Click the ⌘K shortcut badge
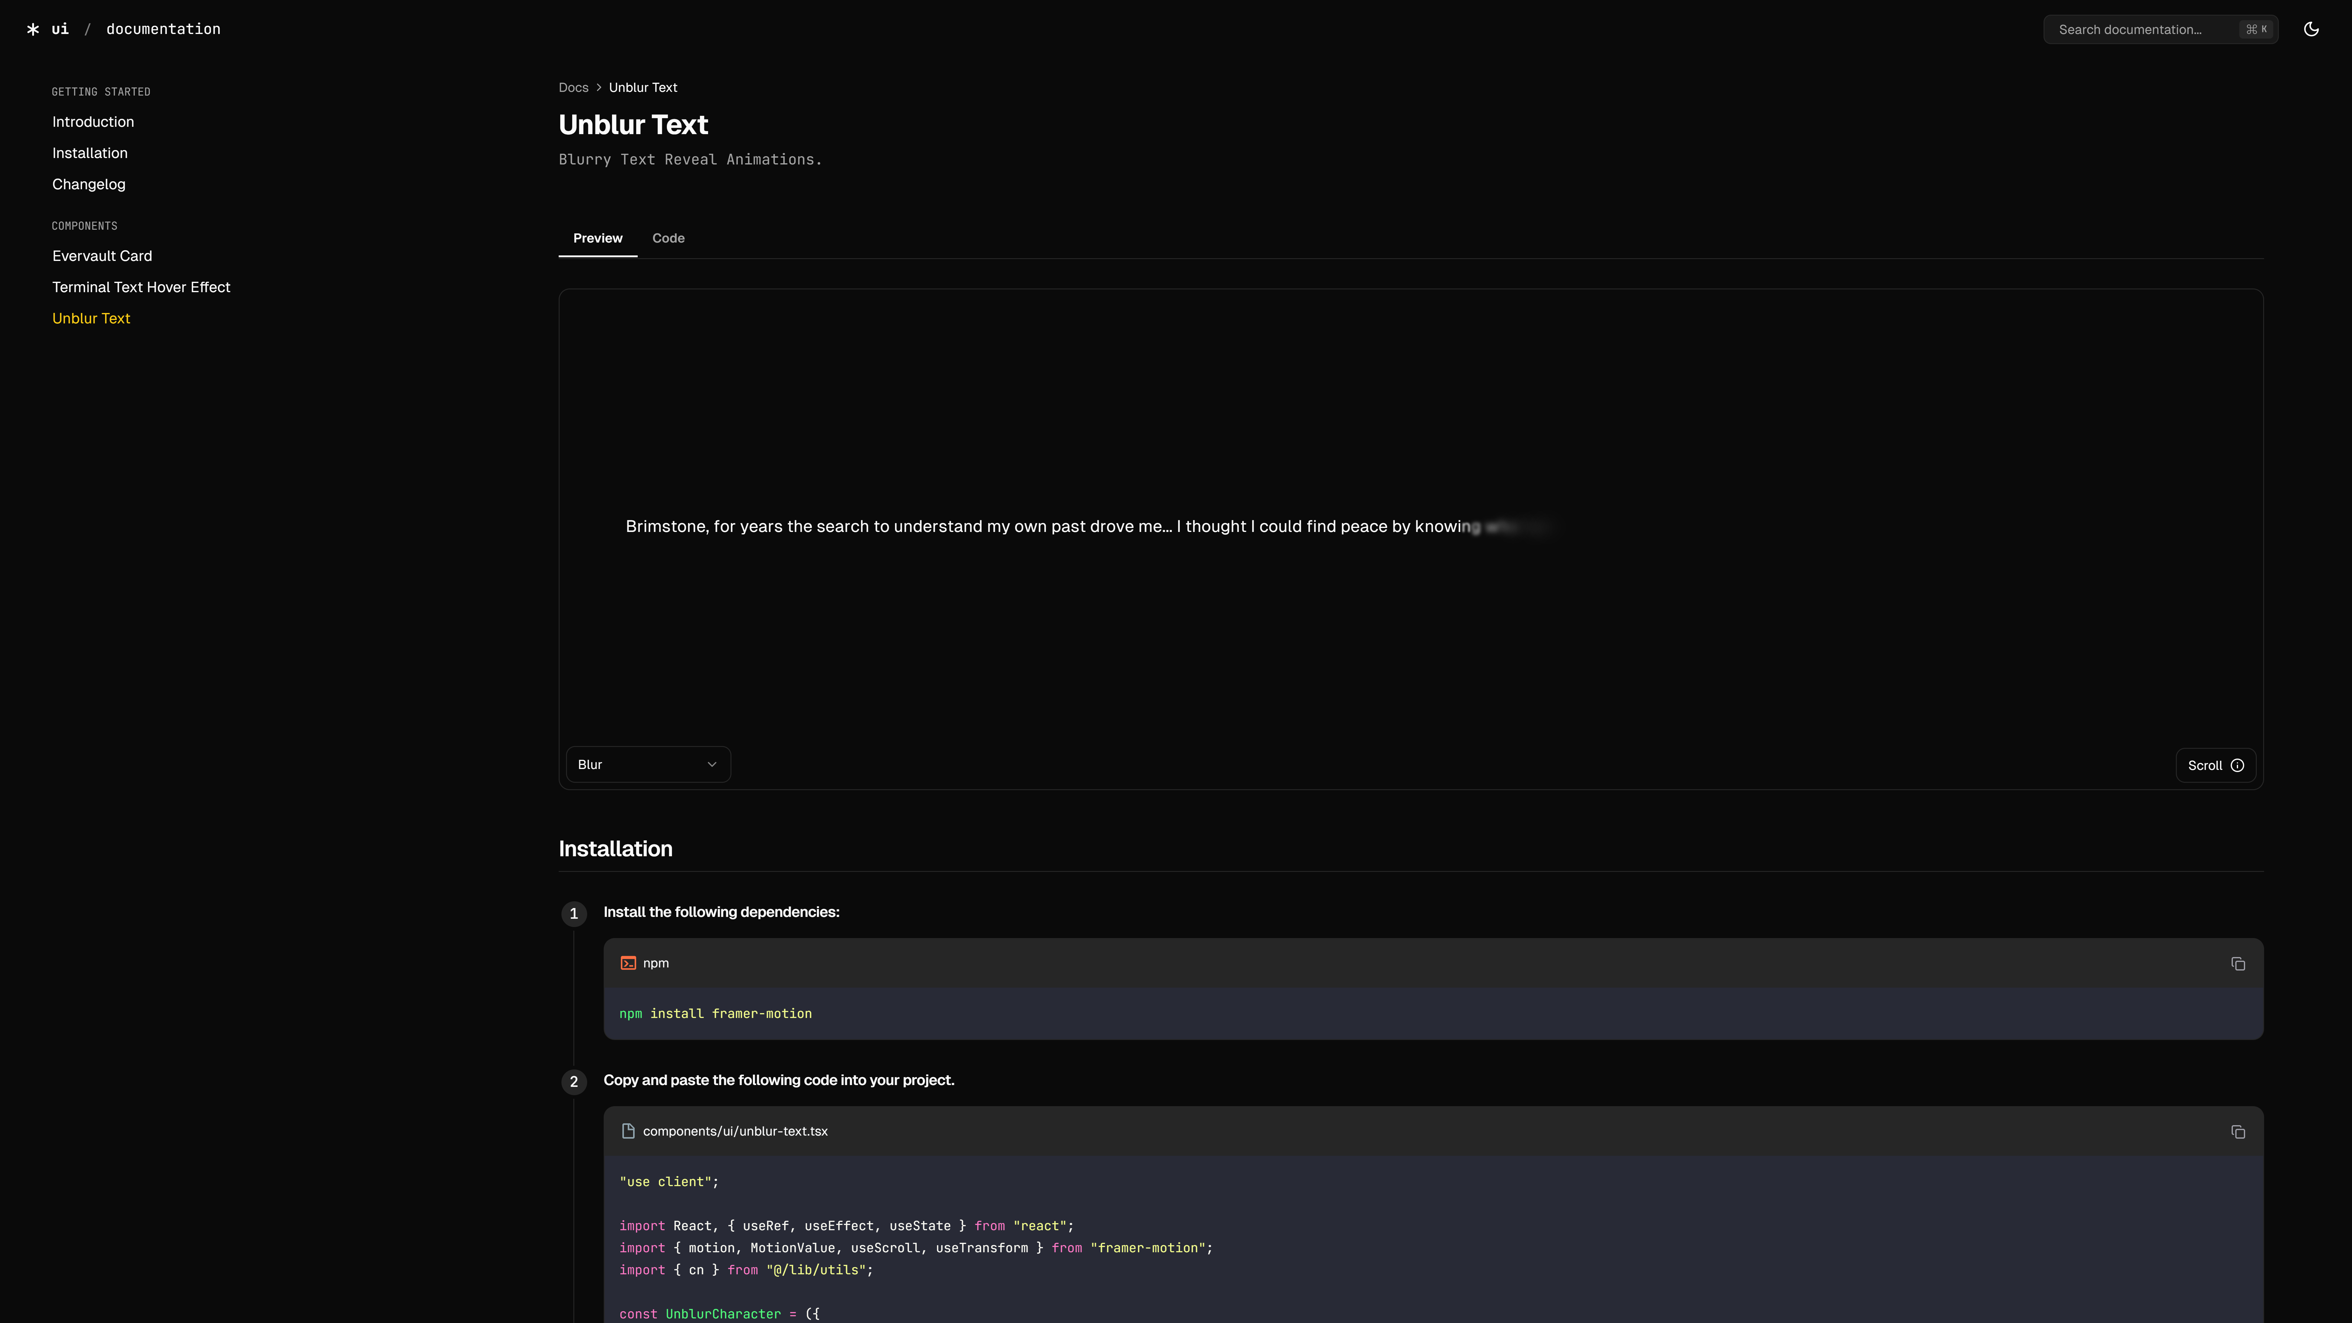The height and width of the screenshot is (1323, 2352). coord(2256,29)
